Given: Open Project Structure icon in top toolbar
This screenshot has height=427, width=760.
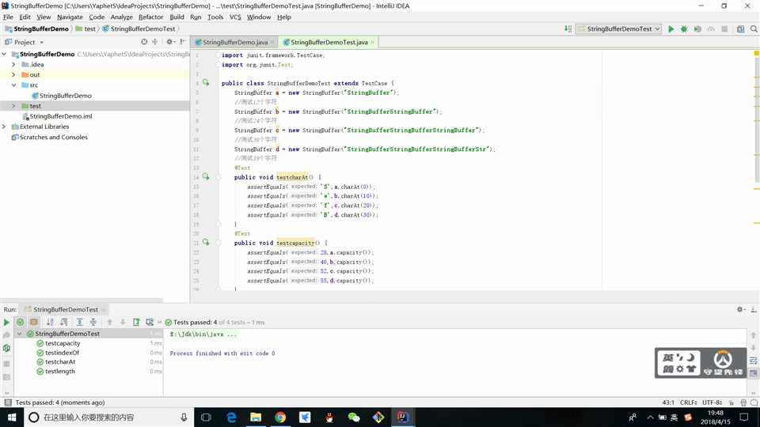Looking at the screenshot, I should click(741, 29).
